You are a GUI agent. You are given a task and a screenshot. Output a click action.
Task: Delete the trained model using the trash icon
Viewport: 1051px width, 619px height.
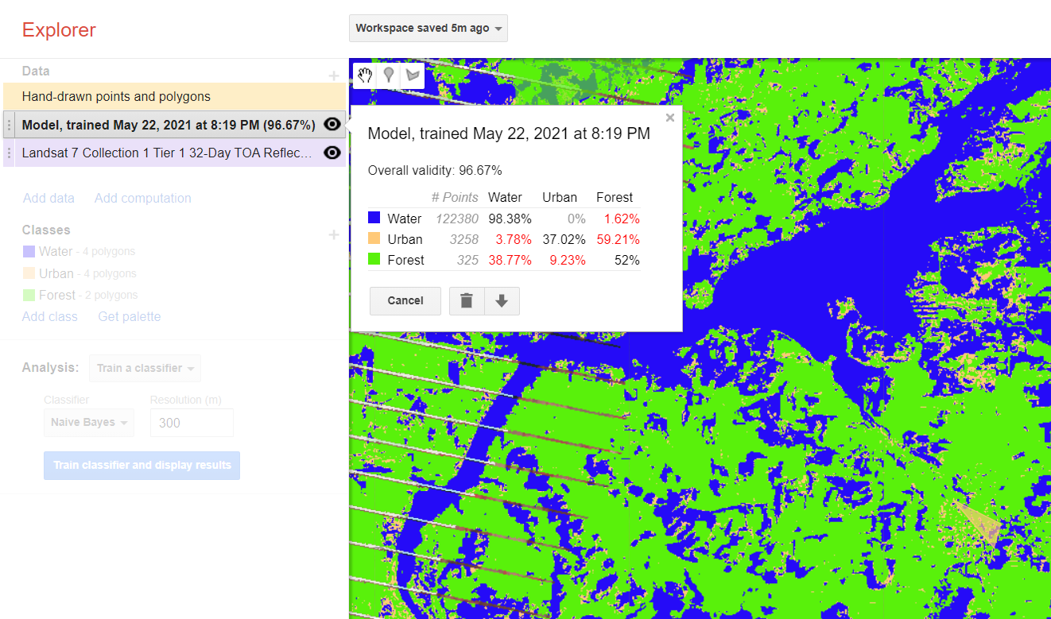(x=467, y=300)
